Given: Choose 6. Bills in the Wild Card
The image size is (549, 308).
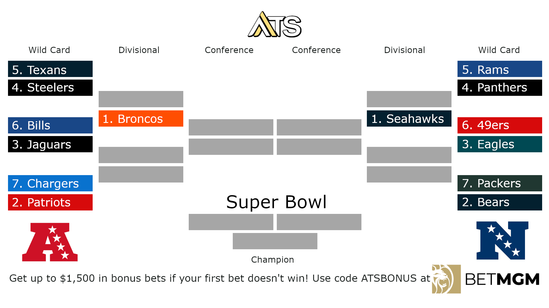Looking at the screenshot, I should pyautogui.click(x=50, y=125).
